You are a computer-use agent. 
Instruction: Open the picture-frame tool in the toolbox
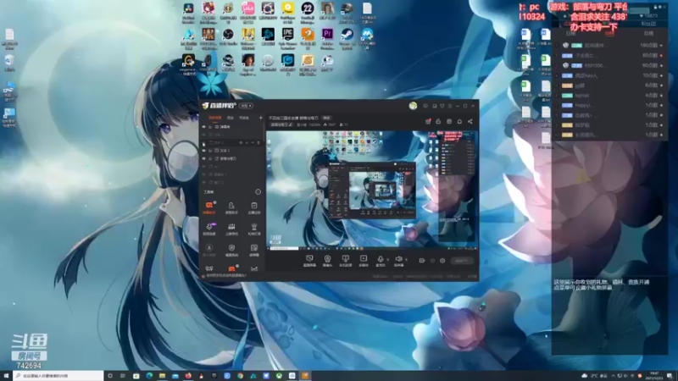pos(253,250)
